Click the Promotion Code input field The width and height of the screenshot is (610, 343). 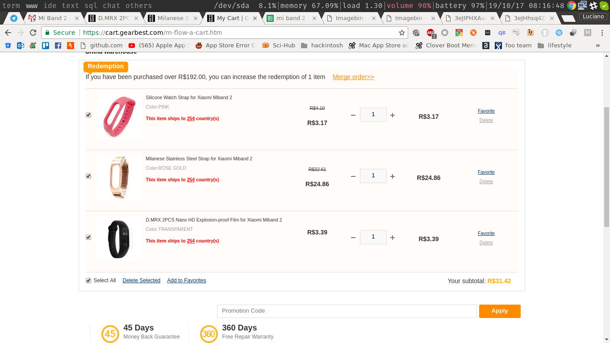coord(347,311)
